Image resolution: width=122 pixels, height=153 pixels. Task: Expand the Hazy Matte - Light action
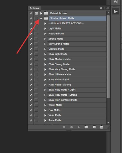click(x=45, y=80)
